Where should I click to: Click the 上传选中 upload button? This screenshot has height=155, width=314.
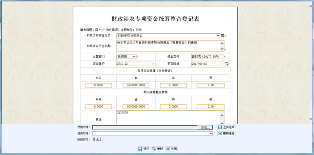coord(226,128)
